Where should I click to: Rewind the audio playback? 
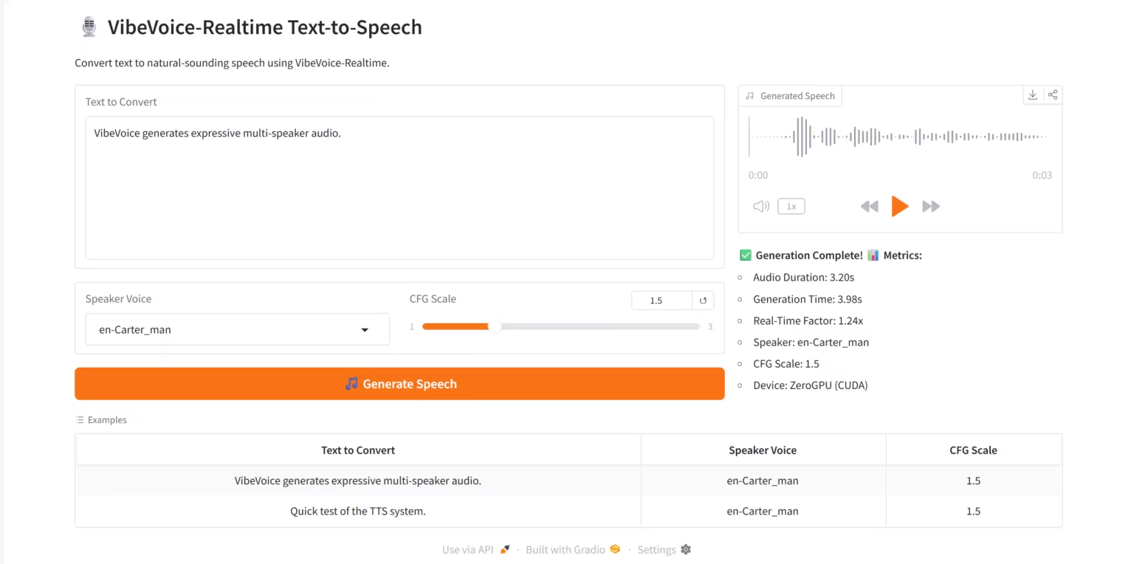pyautogui.click(x=869, y=207)
